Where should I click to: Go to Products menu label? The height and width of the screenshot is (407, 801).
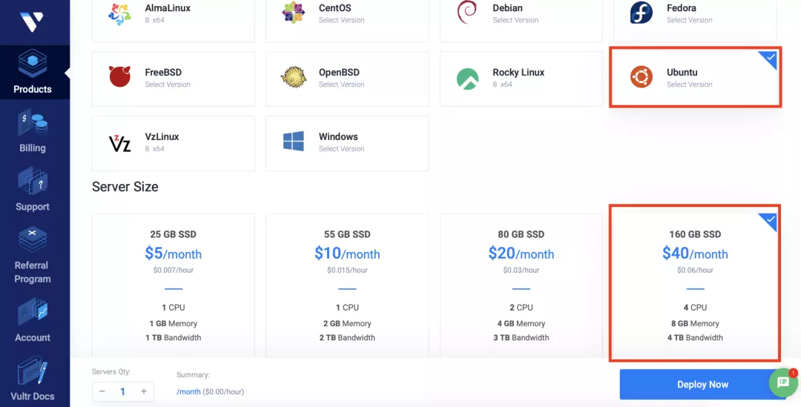tap(33, 90)
